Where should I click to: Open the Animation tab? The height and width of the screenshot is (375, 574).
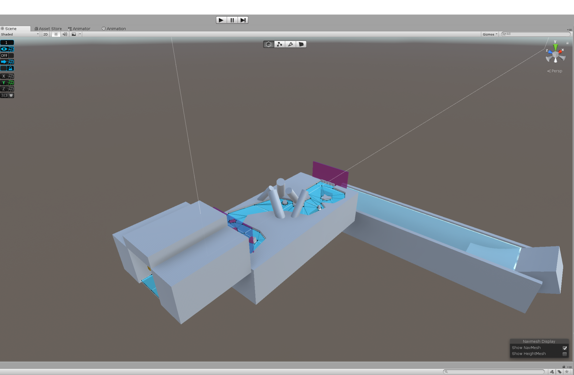click(x=114, y=28)
